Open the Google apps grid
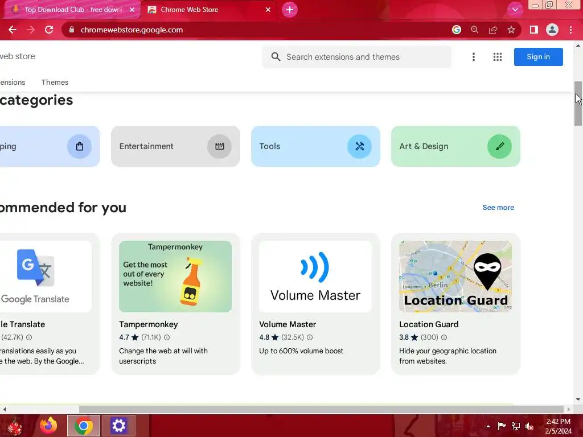Image resolution: width=583 pixels, height=437 pixels. (498, 57)
